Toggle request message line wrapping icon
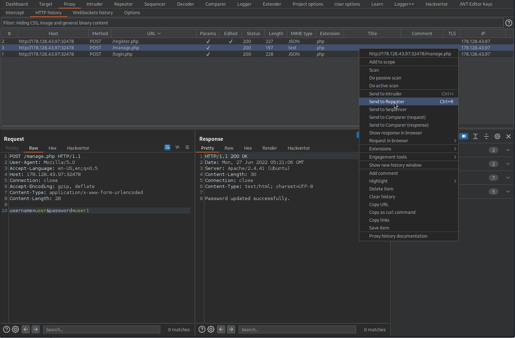Viewport: 515px width, 338px height. (x=167, y=147)
